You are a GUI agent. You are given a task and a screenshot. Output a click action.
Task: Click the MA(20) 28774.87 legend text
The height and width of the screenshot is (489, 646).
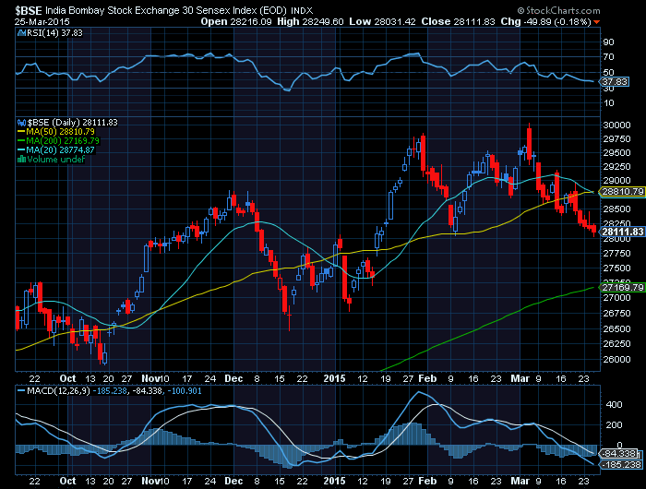60,150
